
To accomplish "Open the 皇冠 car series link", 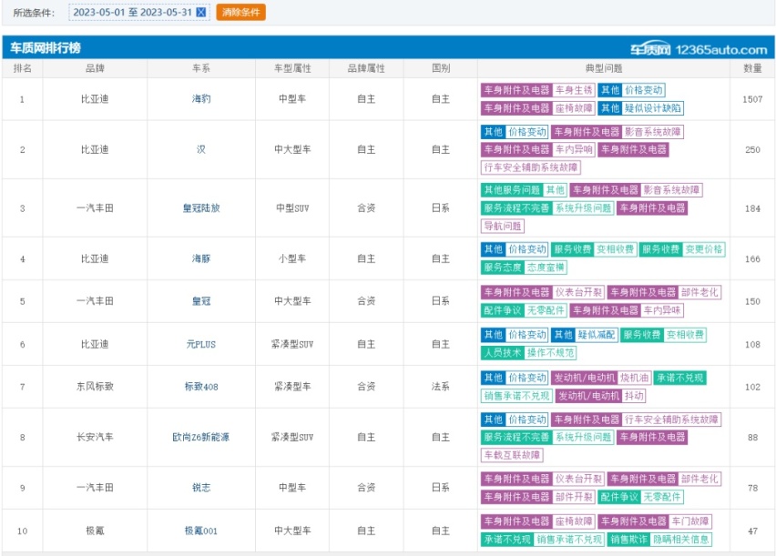I will (201, 301).
